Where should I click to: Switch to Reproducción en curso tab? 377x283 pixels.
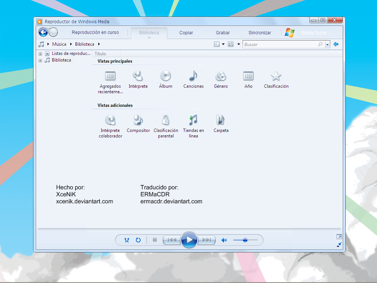click(x=95, y=32)
